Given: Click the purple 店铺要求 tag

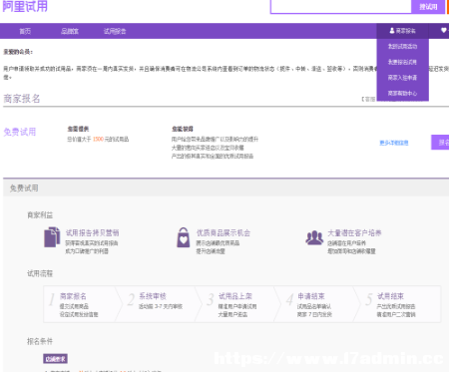Looking at the screenshot, I should (55, 359).
